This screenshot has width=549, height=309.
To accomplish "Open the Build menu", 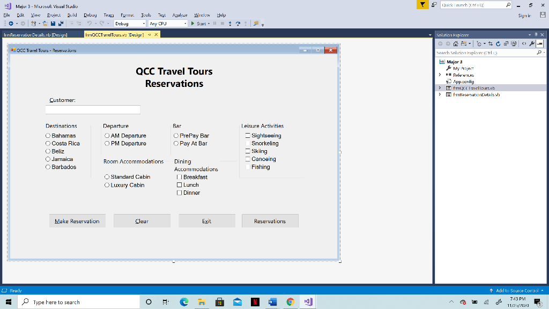I will point(72,15).
